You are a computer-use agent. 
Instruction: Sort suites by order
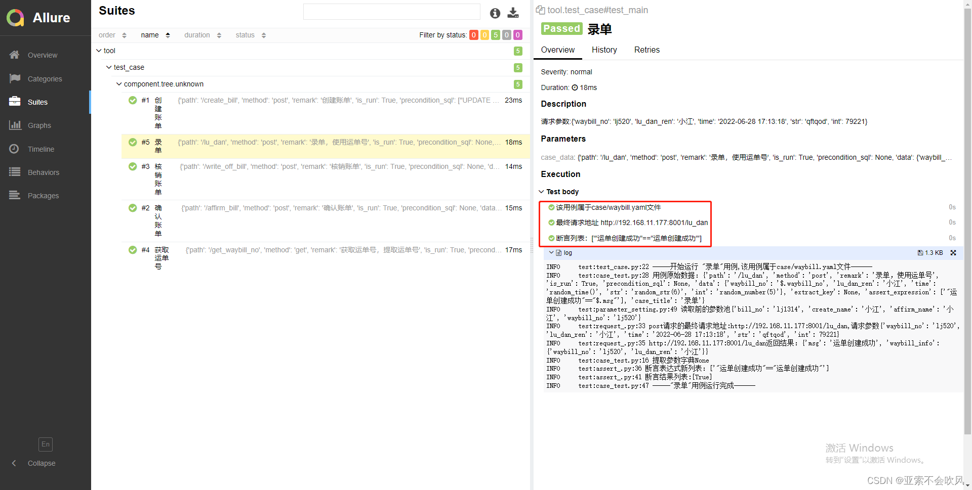point(112,35)
